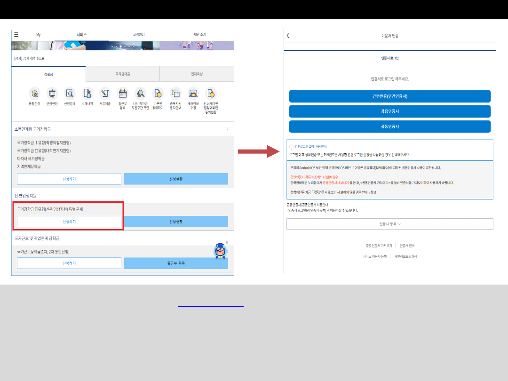
Task: Open the 신청현황 icon shortcut
Action: (x=52, y=93)
